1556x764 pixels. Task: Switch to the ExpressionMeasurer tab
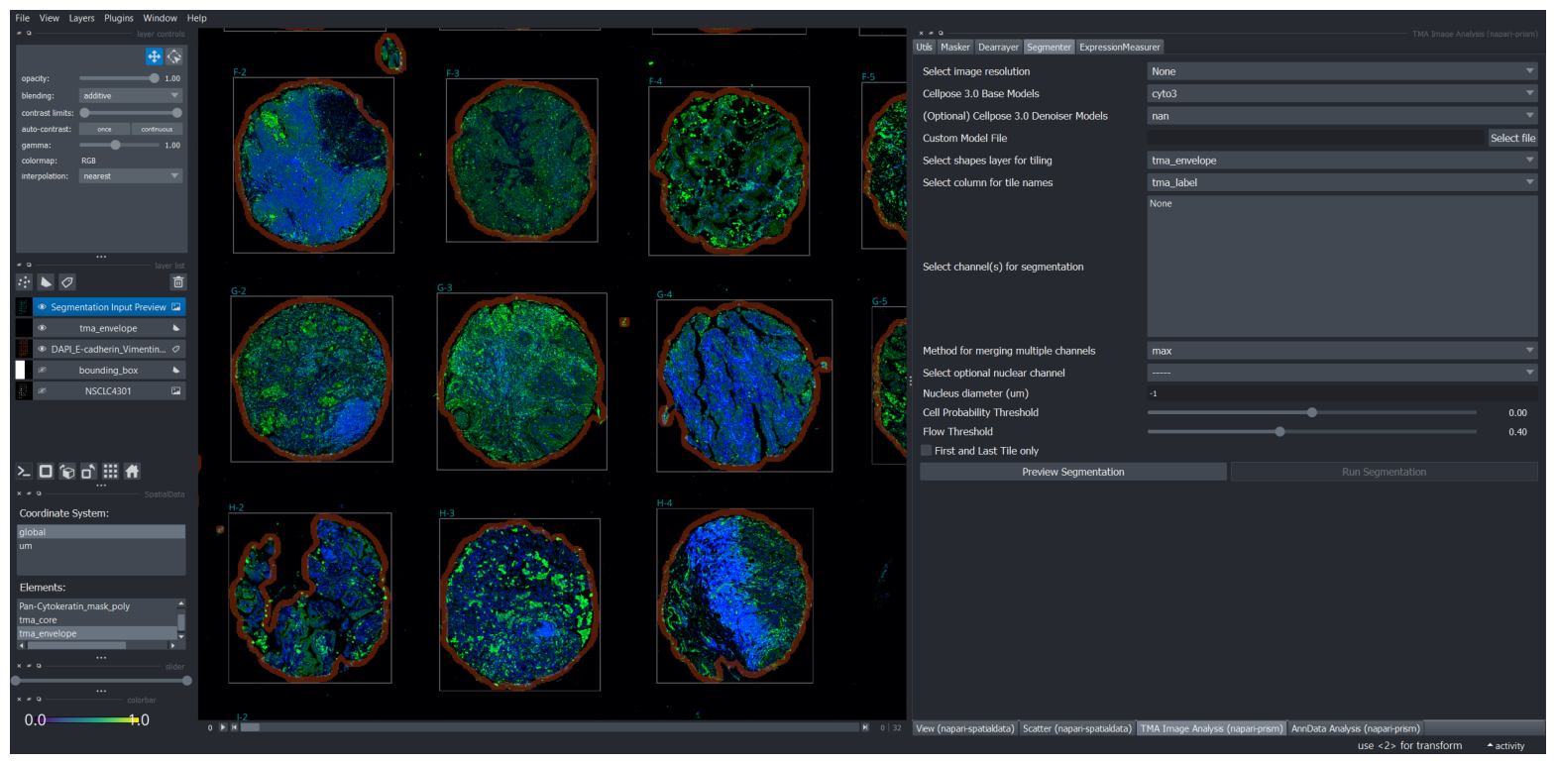1119,47
